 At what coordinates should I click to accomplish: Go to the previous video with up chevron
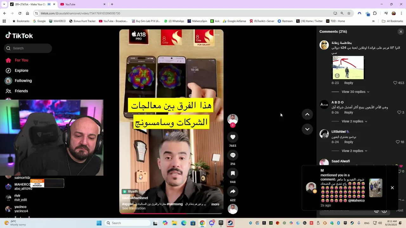[307, 114]
